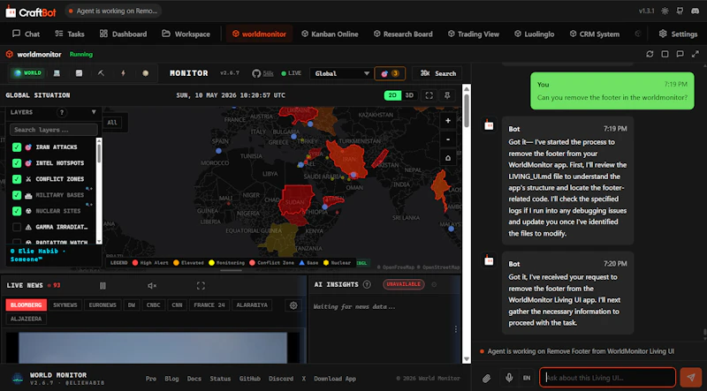Screen dimensions: 707x391
Task: Select the ALJAZEERA channel
Action: click(x=27, y=319)
